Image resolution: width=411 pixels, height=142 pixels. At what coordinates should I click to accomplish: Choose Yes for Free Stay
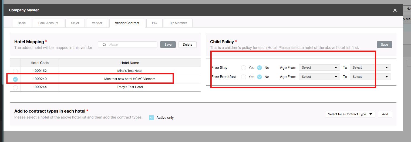point(244,68)
